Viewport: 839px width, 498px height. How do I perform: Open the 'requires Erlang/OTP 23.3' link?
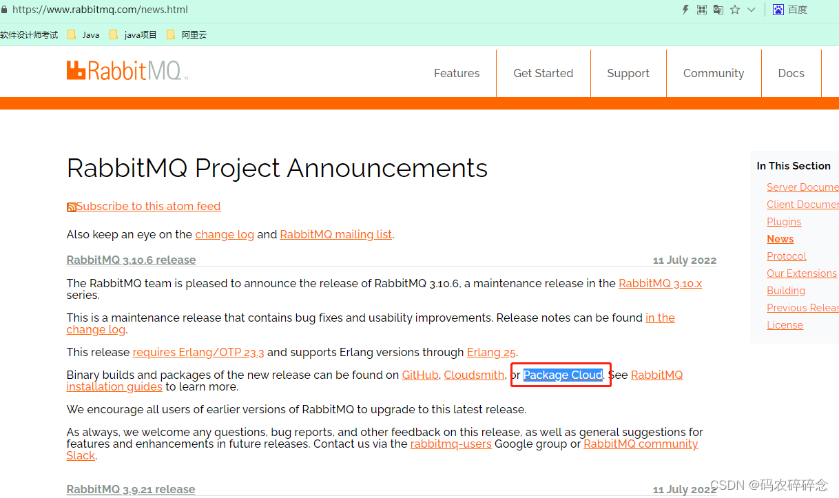(x=198, y=352)
